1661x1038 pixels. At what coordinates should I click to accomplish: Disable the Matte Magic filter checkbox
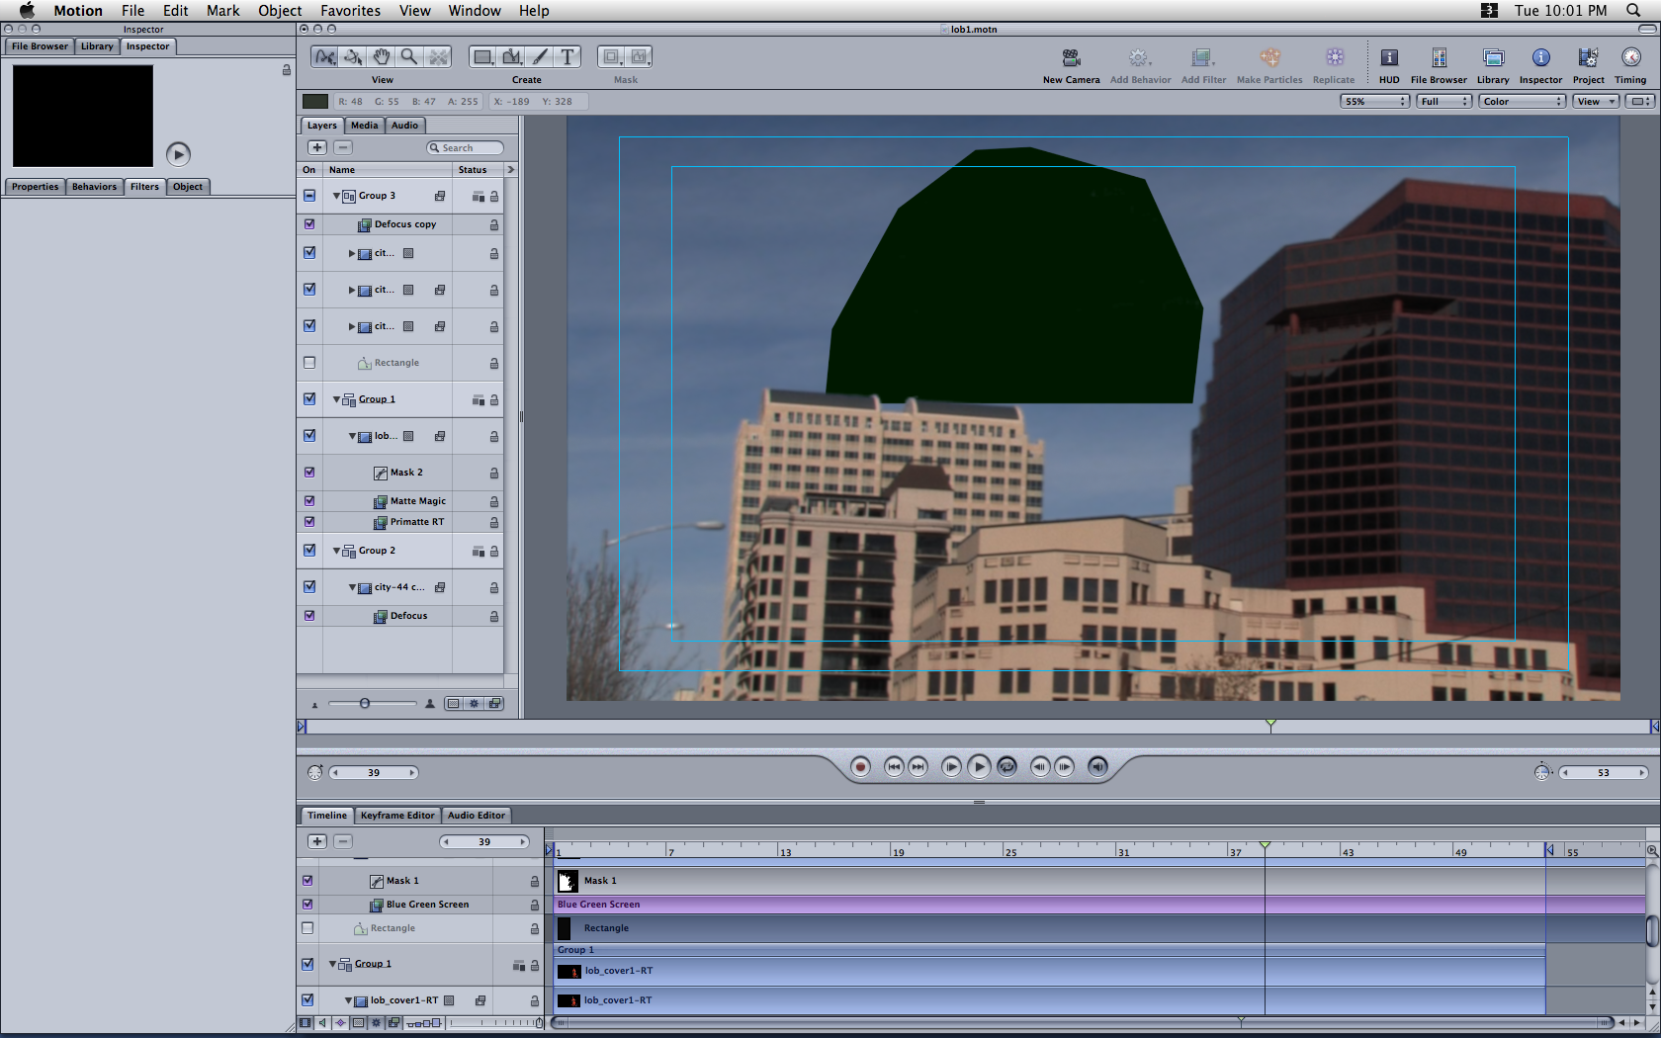pyautogui.click(x=309, y=501)
